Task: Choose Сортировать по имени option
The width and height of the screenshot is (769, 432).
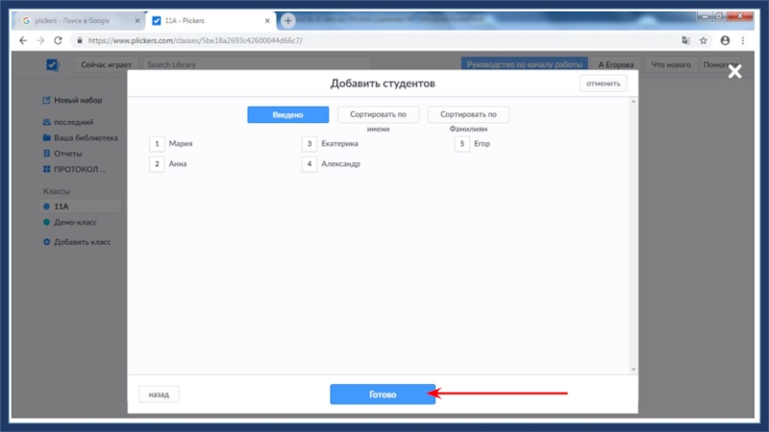Action: (378, 114)
